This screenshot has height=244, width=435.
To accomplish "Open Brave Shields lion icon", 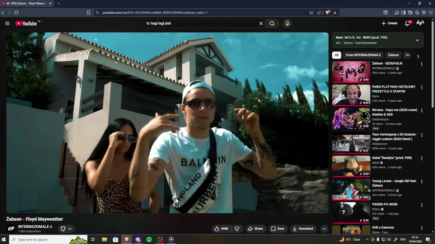I will point(328,13).
